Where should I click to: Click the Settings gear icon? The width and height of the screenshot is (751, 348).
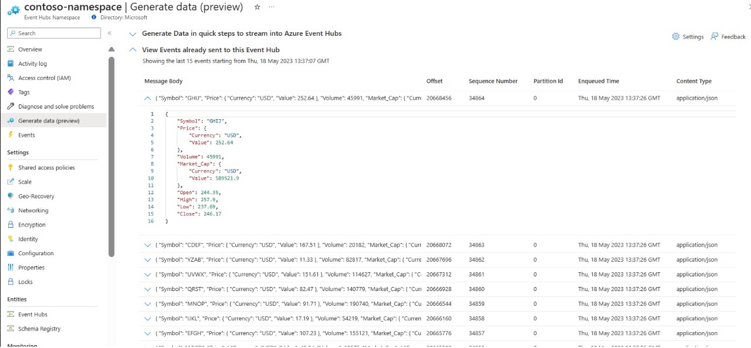(676, 36)
